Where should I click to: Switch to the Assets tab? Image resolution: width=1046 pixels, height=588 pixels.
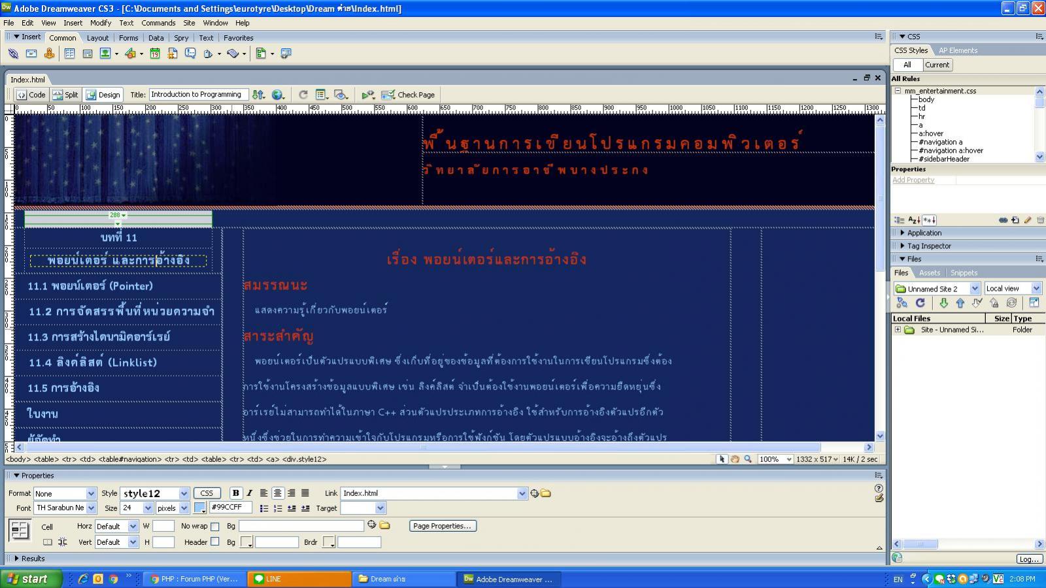pos(929,273)
